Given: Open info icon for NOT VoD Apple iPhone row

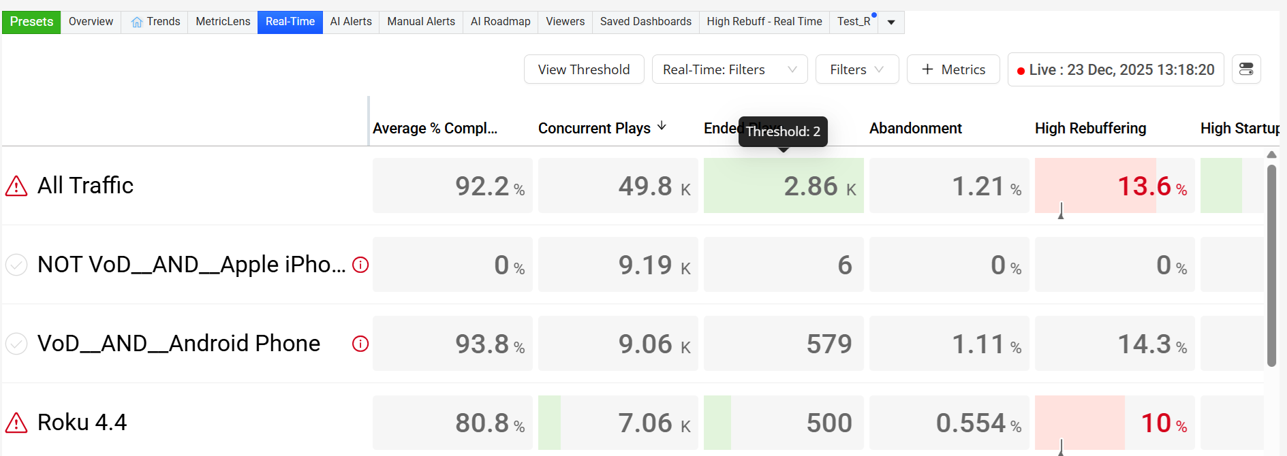Looking at the screenshot, I should click(x=360, y=265).
